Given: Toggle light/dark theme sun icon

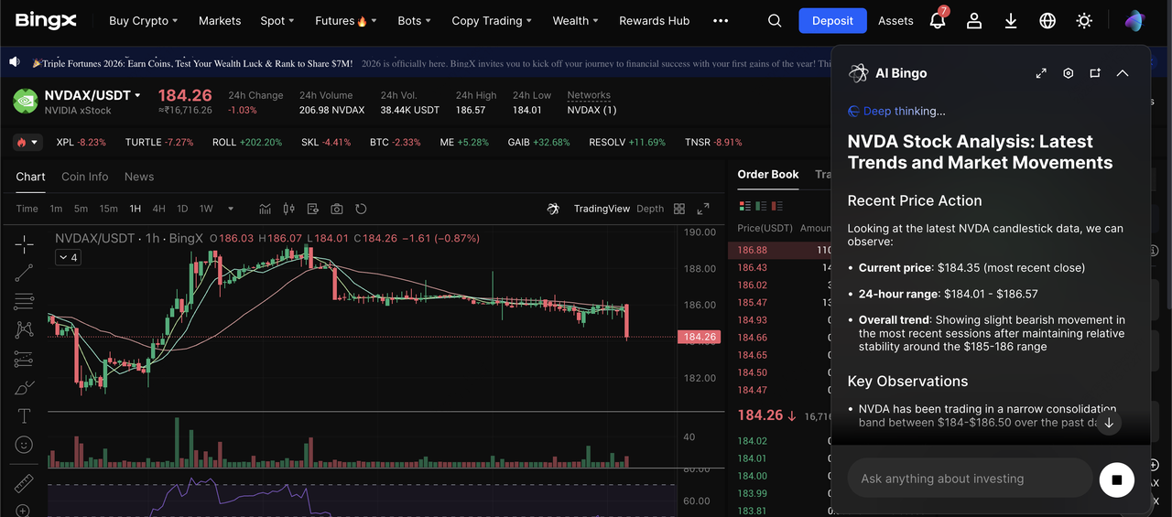Looking at the screenshot, I should (1084, 20).
